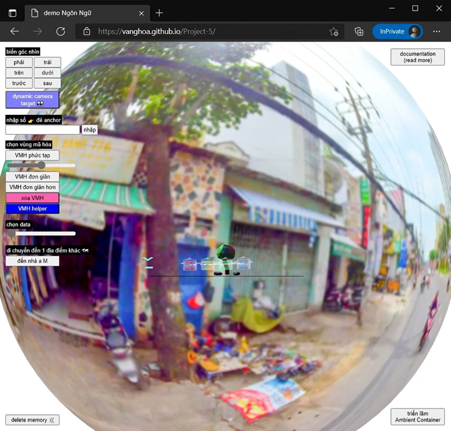Click the blue pot object in scene
This screenshot has height=431, width=451.
[x=243, y=263]
